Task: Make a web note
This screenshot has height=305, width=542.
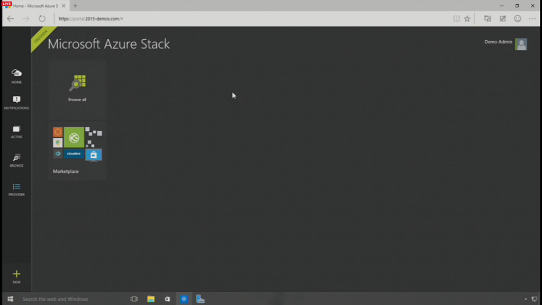Action: [503, 19]
